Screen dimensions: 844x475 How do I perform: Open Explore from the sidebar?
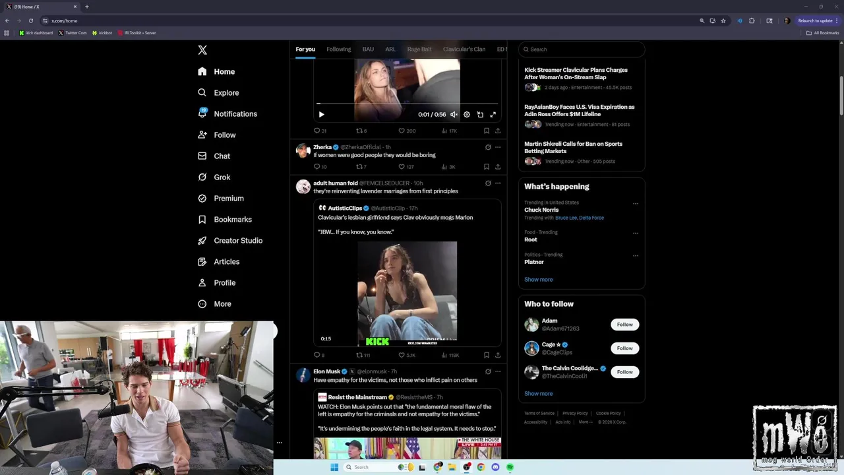tap(218, 92)
